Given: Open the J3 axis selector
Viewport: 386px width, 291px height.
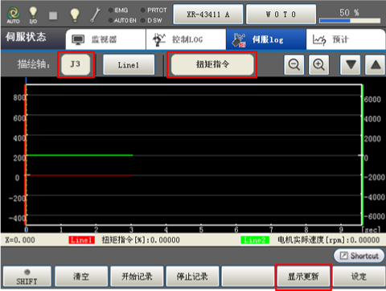Looking at the screenshot, I should [x=76, y=64].
